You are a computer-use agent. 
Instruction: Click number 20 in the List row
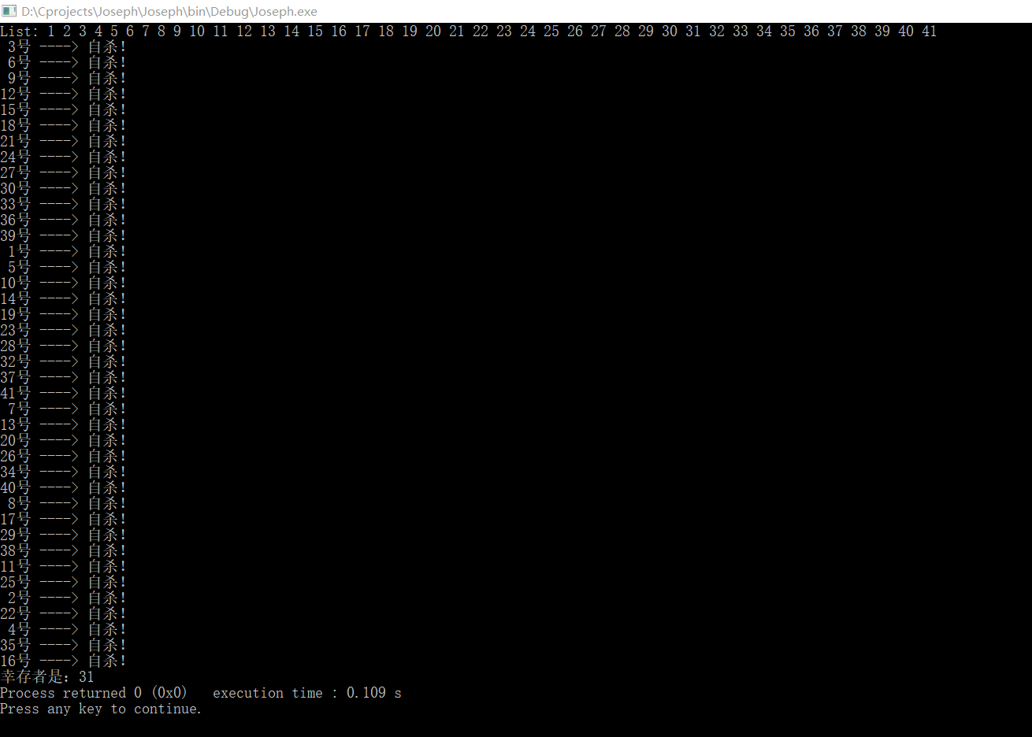pos(433,31)
